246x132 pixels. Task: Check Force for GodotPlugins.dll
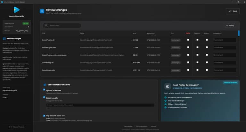tap(207, 40)
